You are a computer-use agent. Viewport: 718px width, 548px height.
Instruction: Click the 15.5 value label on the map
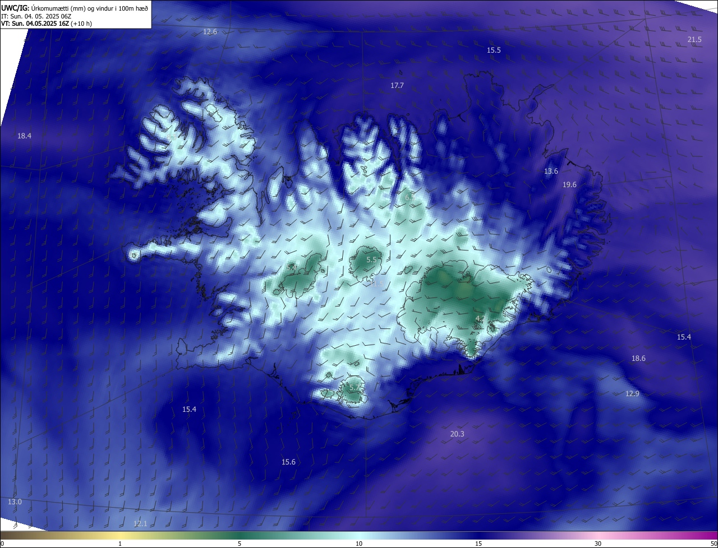pyautogui.click(x=494, y=50)
